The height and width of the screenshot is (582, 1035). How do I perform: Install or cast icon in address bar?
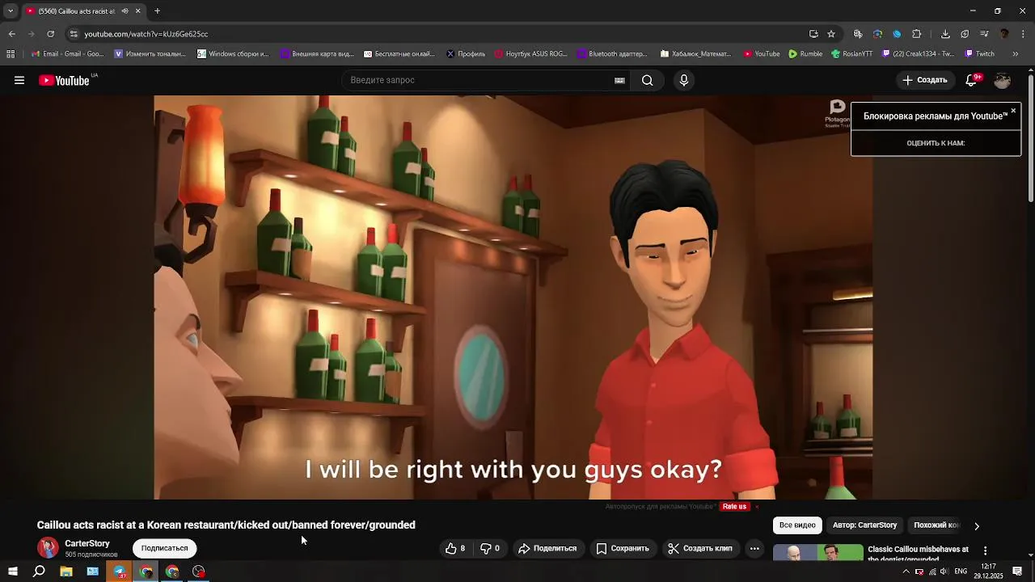[813, 34]
